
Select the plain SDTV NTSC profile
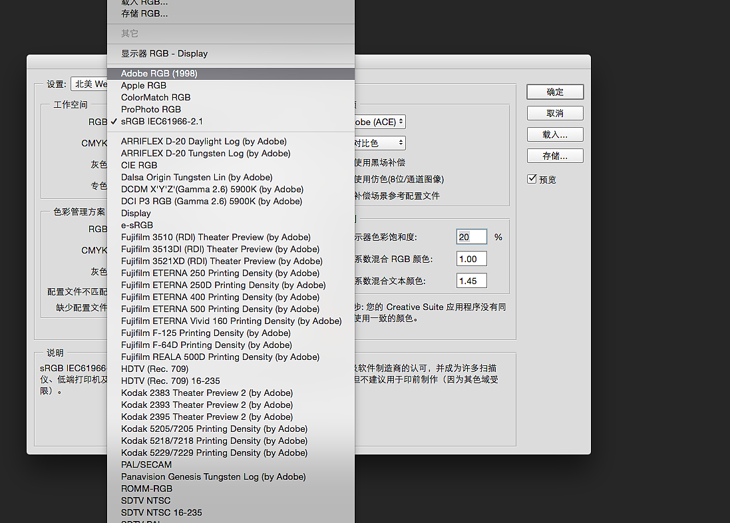(x=230, y=501)
